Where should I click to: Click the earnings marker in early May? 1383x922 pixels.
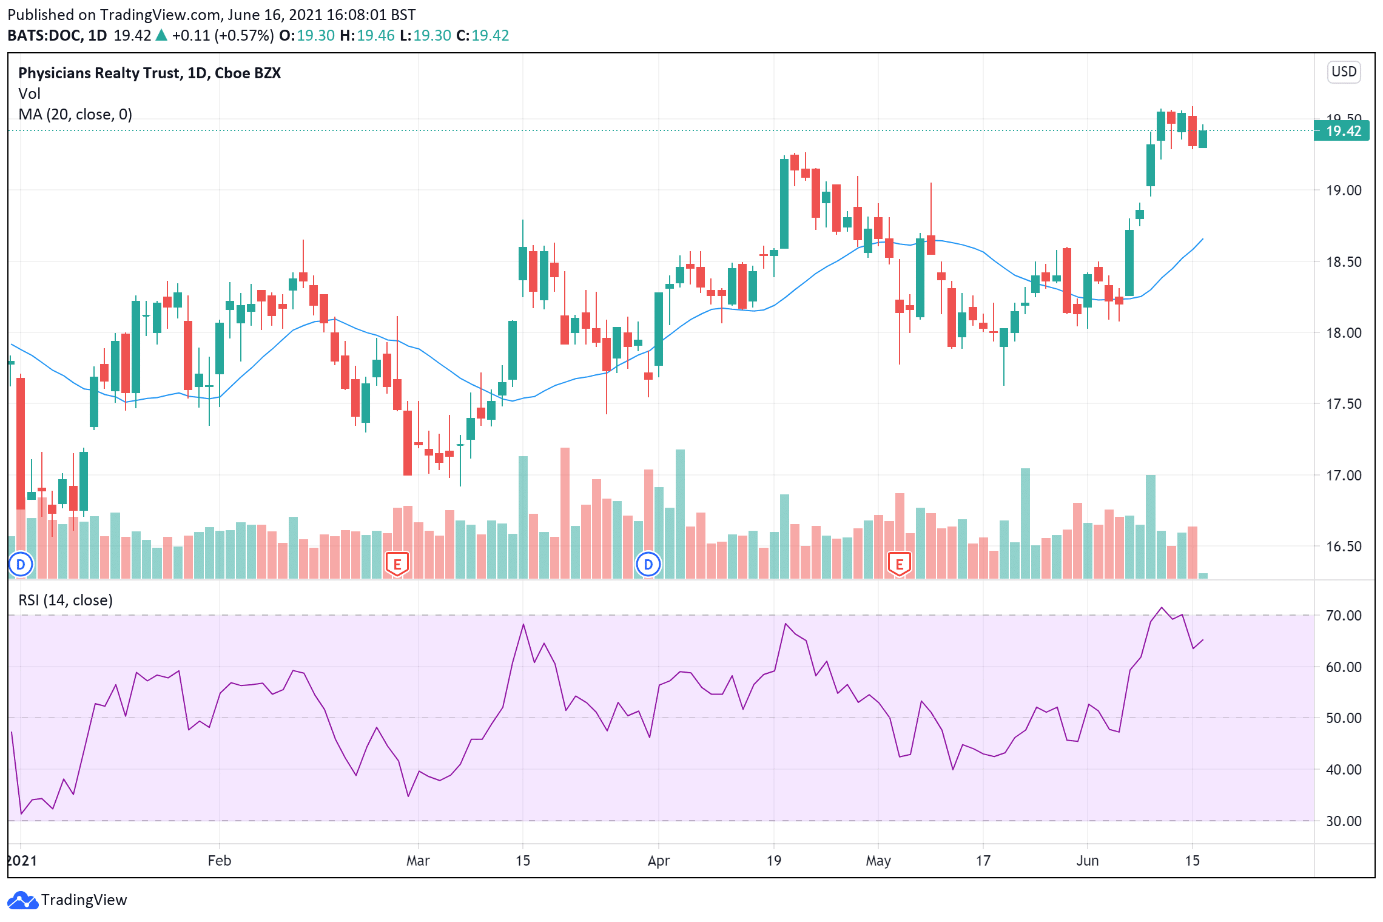pyautogui.click(x=900, y=564)
